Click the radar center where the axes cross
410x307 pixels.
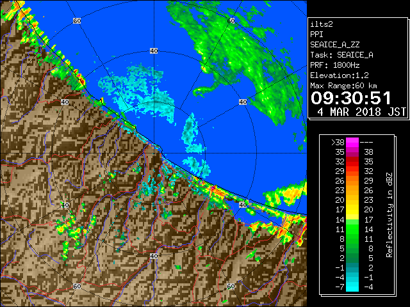click(154, 153)
